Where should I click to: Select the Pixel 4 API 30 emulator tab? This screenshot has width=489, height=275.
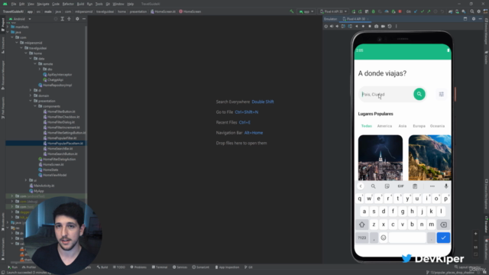[355, 18]
